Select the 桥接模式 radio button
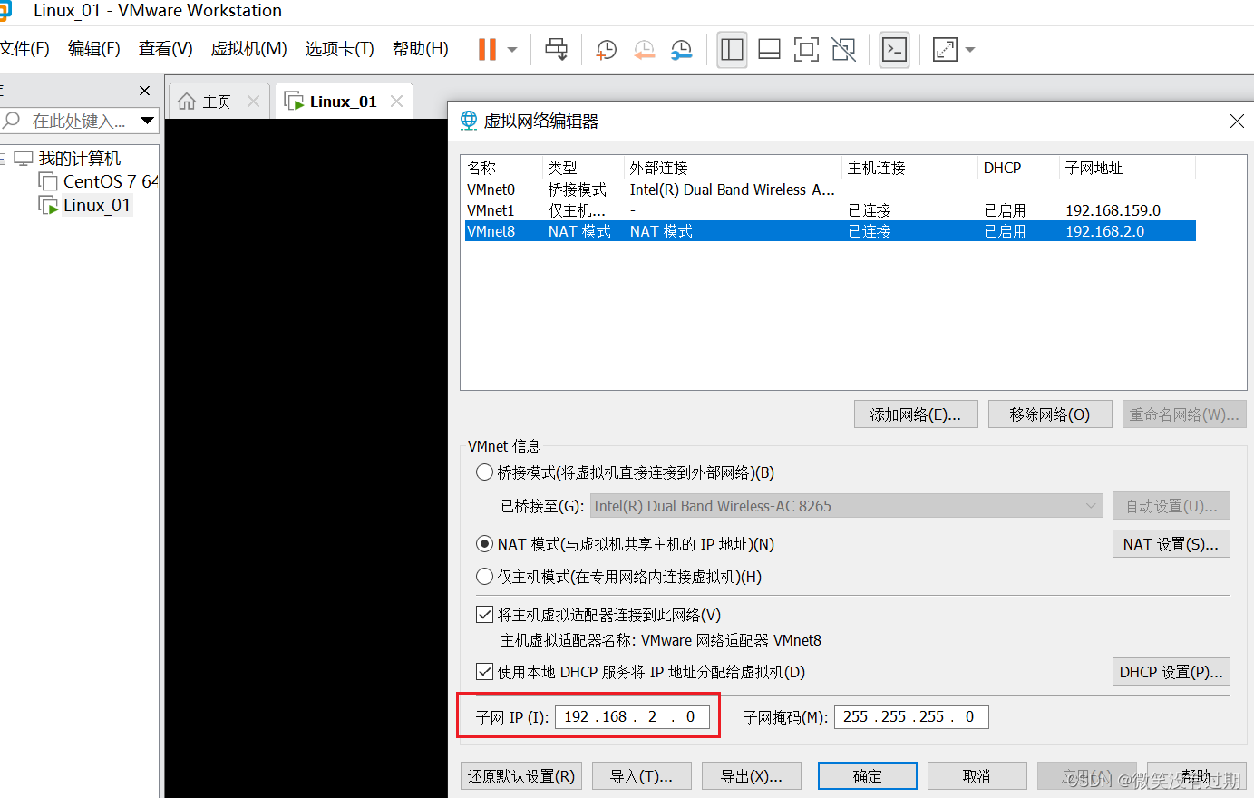The image size is (1254, 798). pos(484,472)
